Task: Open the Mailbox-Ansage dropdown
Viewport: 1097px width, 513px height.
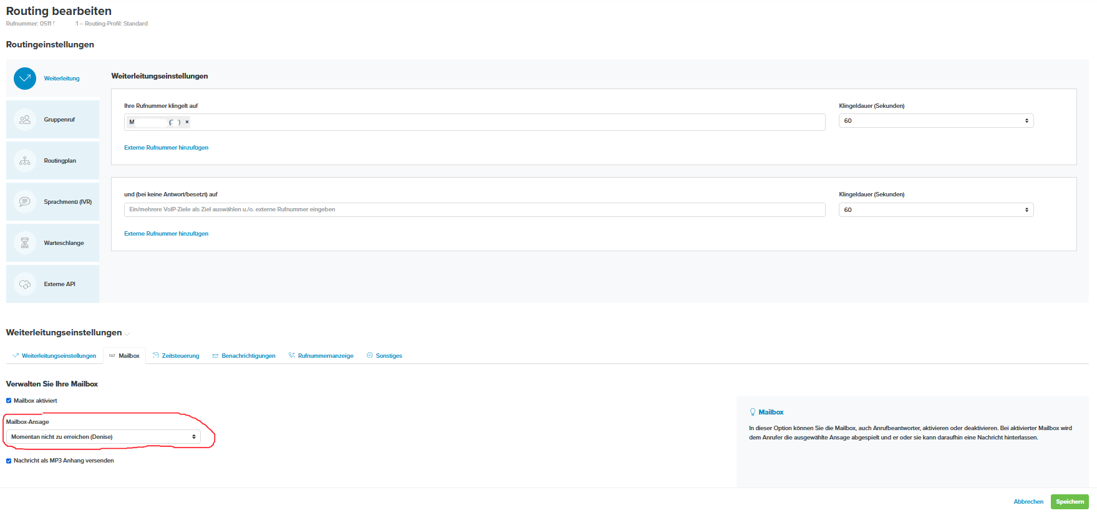Action: 104,437
